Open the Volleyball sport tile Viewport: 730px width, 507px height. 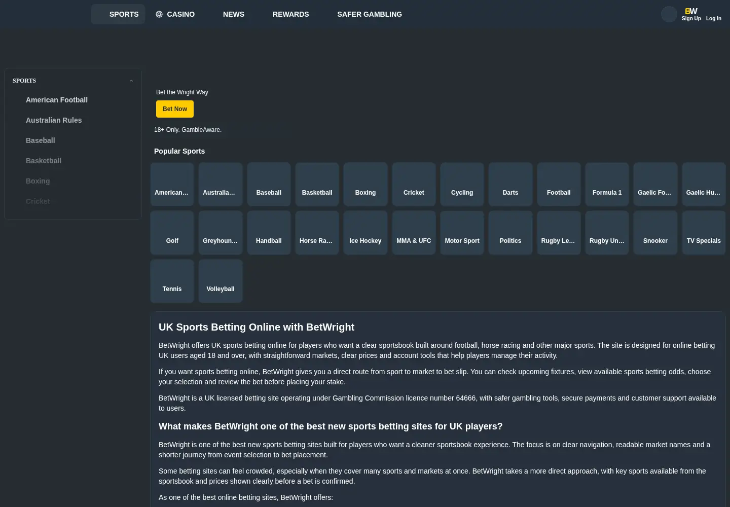coord(221,281)
